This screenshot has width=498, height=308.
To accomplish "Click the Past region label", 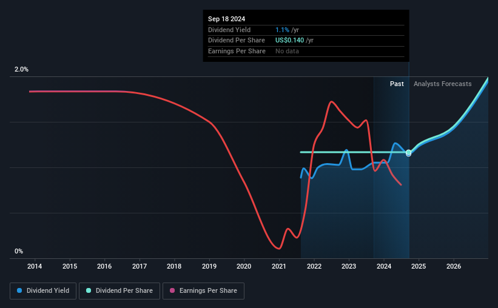I will click(x=397, y=84).
